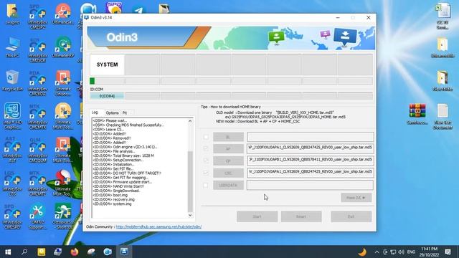Click the 'system.img' log line
The width and height of the screenshot is (459, 258).
click(x=112, y=204)
